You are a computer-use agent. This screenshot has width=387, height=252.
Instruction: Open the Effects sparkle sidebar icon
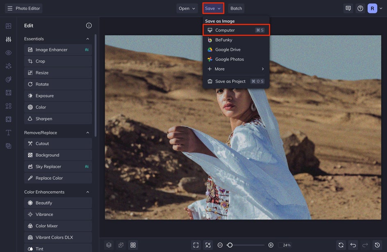[8, 66]
